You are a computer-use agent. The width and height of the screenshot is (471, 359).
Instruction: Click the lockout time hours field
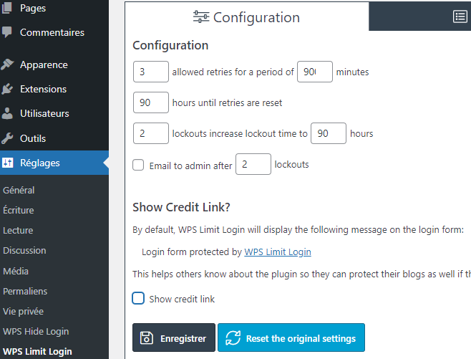[329, 133]
